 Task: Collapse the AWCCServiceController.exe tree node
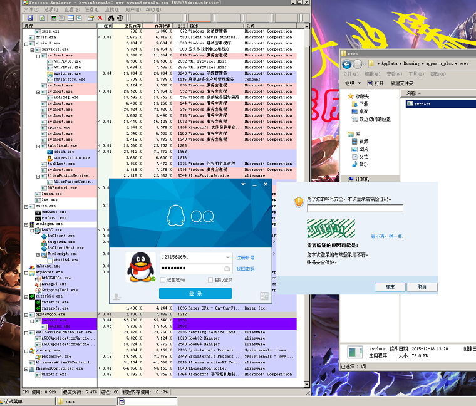click(26, 333)
